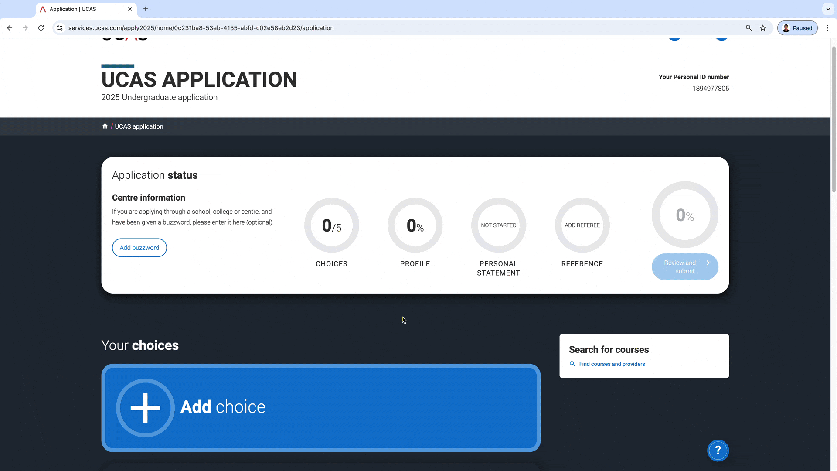Viewport: 837px width, 471px height.
Task: Open the Paused profile button
Action: [x=797, y=28]
